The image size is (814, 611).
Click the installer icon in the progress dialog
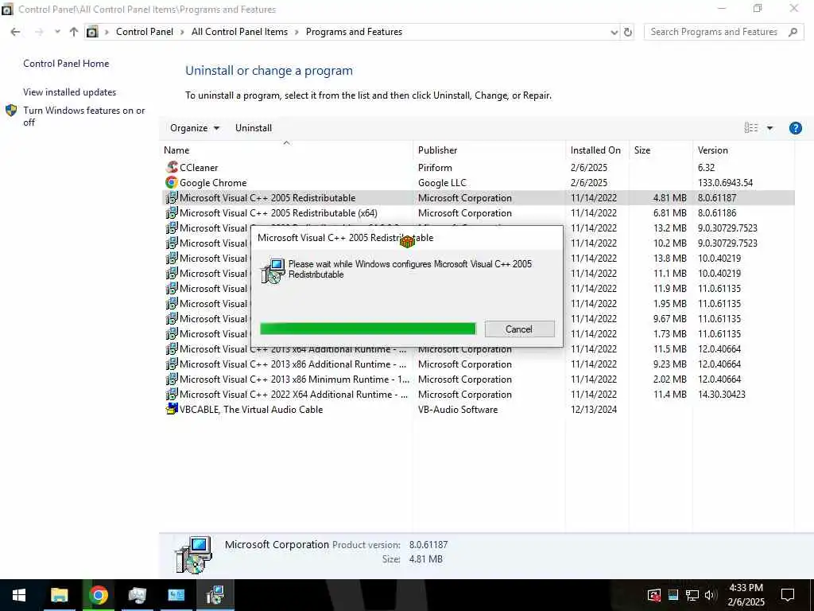coord(273,270)
